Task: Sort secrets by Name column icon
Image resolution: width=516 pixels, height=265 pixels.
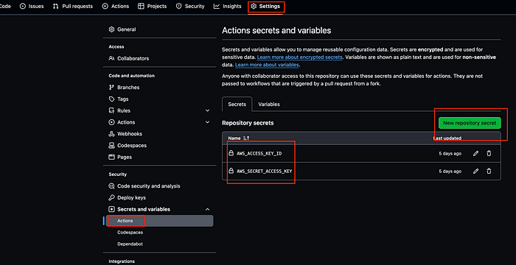Action: pos(246,138)
